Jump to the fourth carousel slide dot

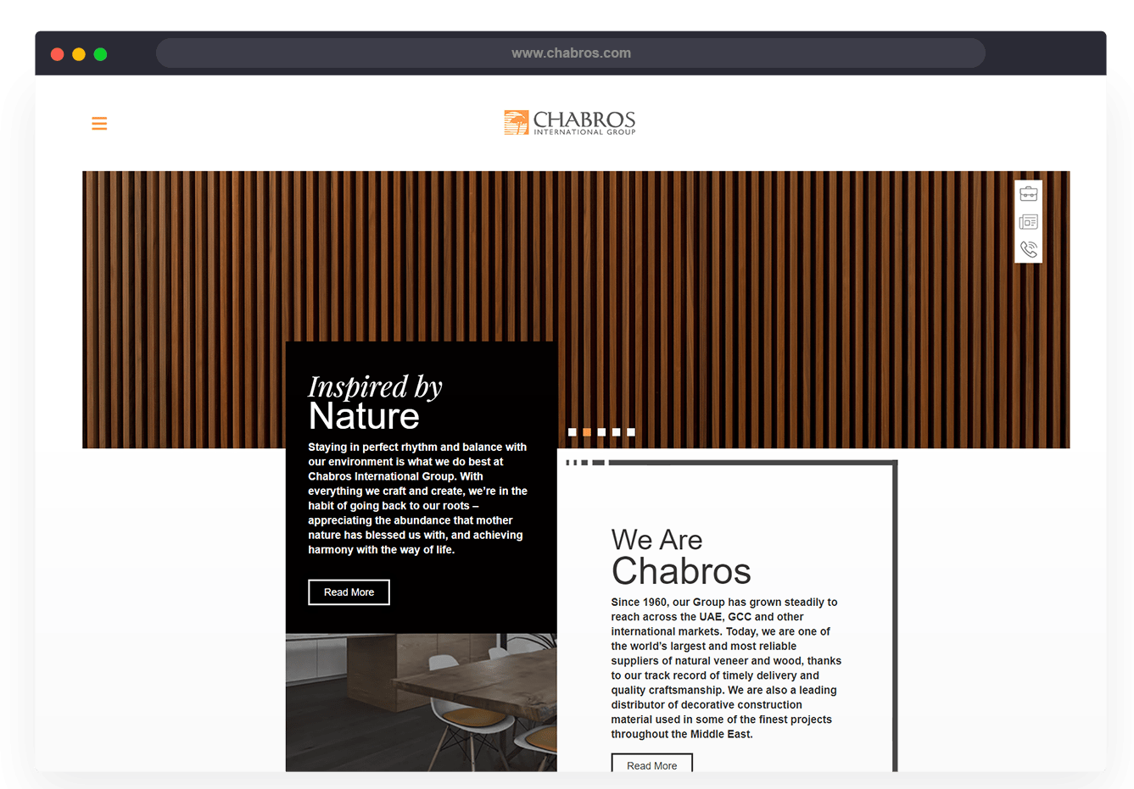616,432
